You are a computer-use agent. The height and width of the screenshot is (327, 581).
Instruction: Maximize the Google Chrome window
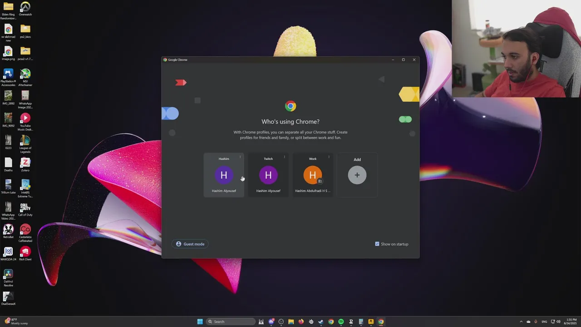coord(403,59)
